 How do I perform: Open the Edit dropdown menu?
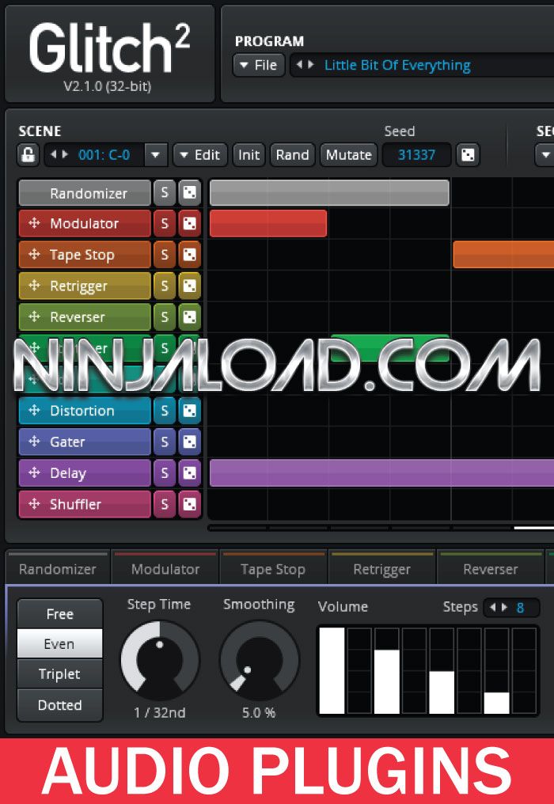[x=201, y=155]
